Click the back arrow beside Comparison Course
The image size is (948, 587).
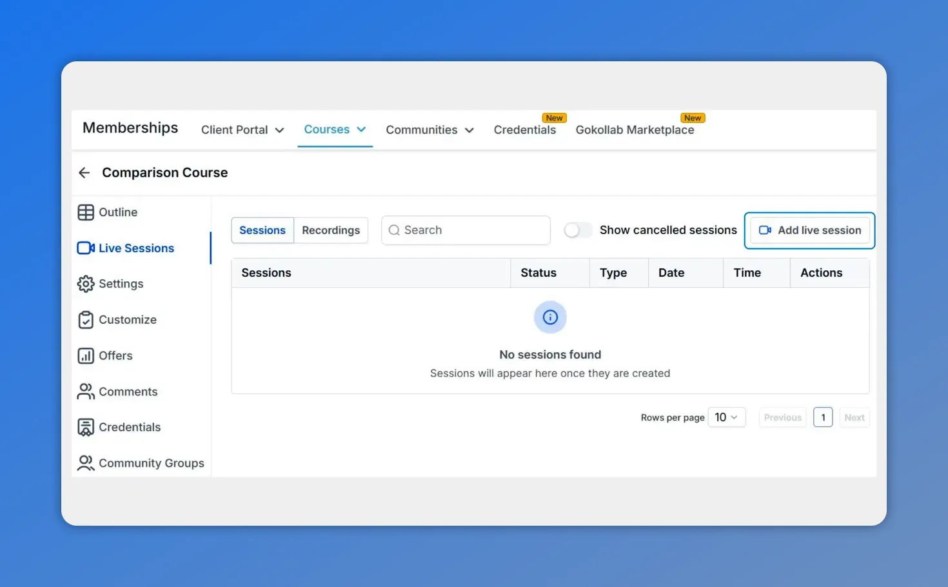coord(84,172)
